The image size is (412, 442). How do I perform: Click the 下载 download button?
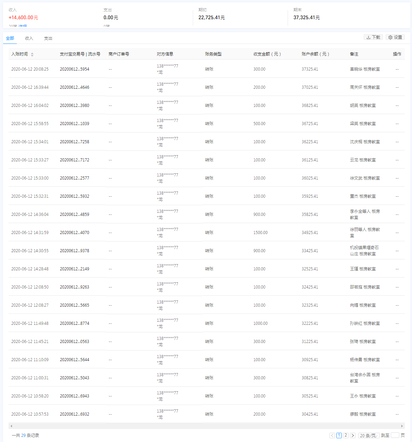[x=373, y=37]
